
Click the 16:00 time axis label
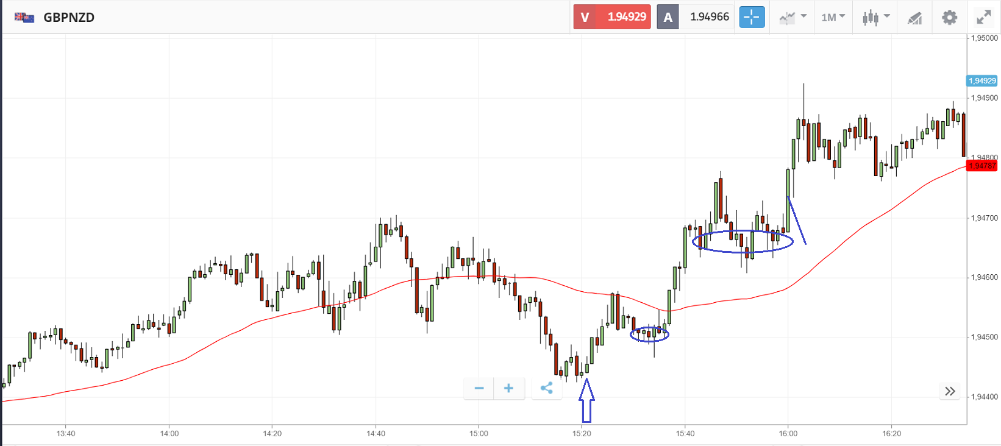pyautogui.click(x=788, y=434)
